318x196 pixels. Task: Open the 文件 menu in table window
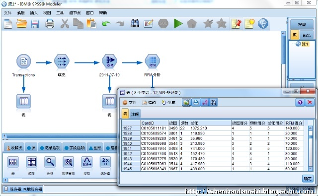point(130,102)
